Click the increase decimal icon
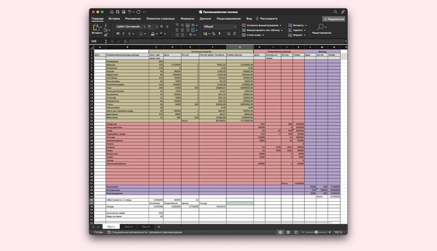 pyautogui.click(x=228, y=34)
